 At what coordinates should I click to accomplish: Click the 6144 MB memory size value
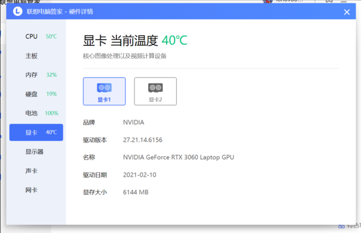pos(136,192)
